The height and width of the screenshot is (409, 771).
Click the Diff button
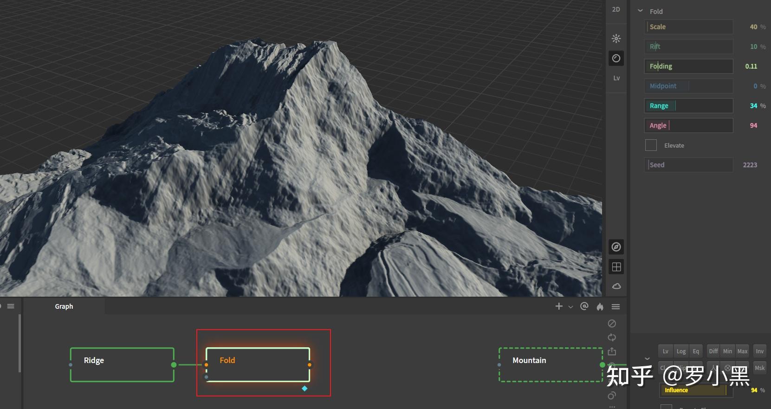(x=713, y=351)
